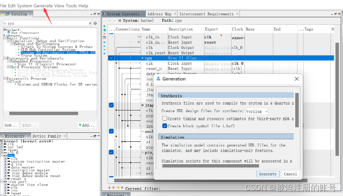Click inside the IP Catalog search field
This screenshot has width=343, height=196.
[47, 23]
